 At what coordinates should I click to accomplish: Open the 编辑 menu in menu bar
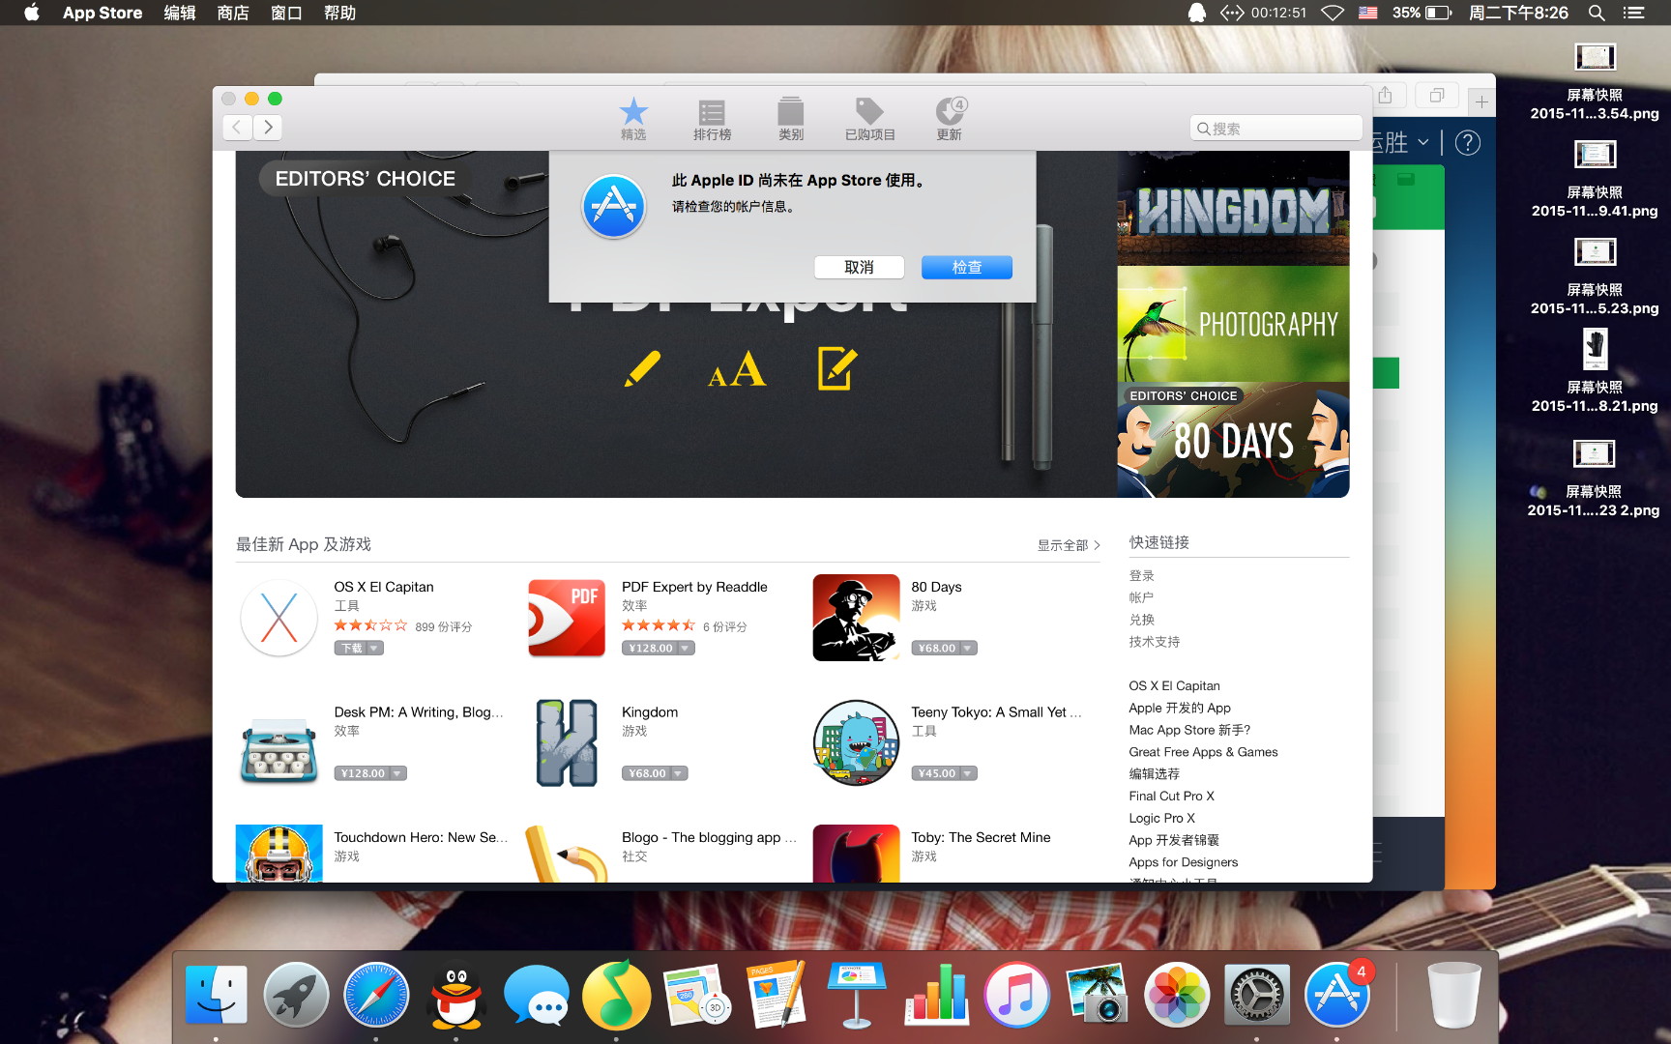point(180,13)
